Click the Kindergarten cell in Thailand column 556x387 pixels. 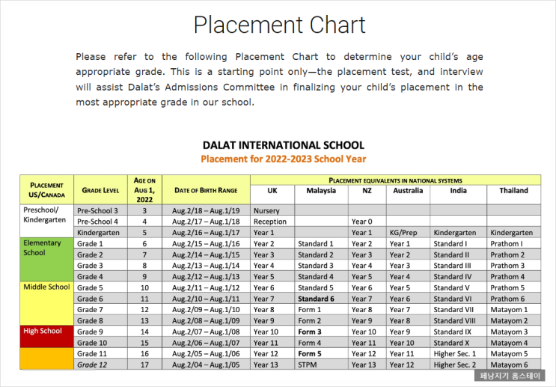tap(513, 232)
